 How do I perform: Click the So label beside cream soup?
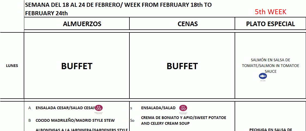(132, 120)
